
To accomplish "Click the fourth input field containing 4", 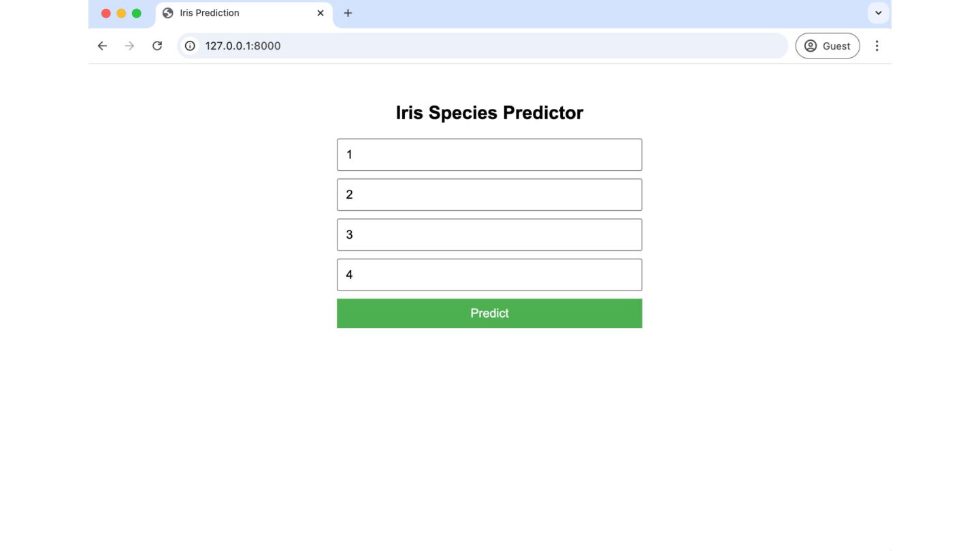I will [x=489, y=275].
